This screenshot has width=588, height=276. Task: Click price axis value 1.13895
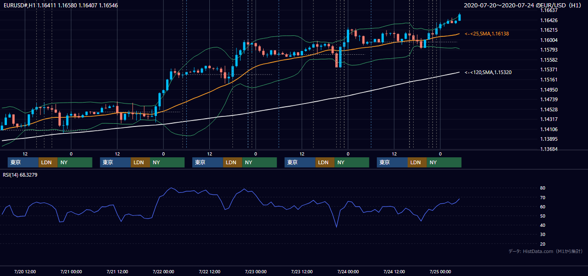pyautogui.click(x=549, y=139)
